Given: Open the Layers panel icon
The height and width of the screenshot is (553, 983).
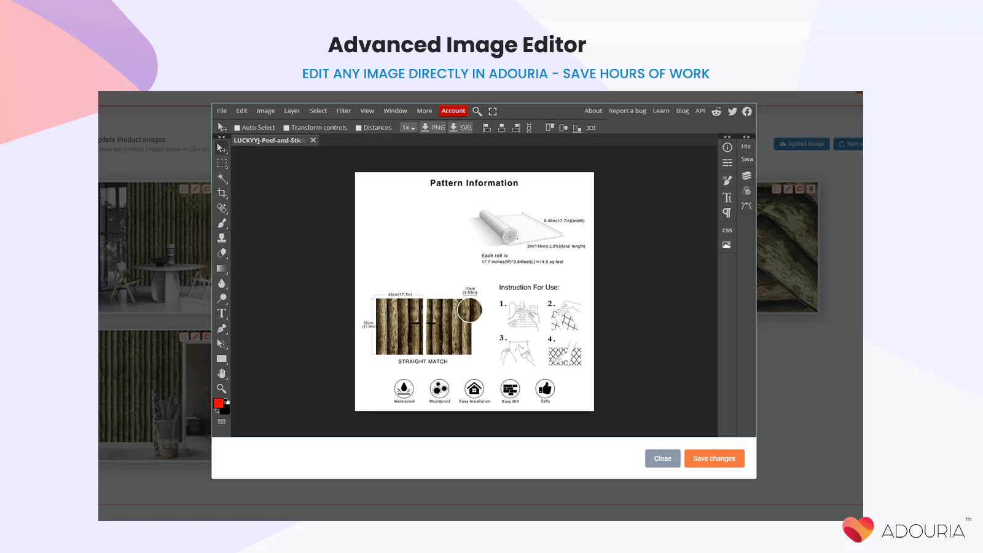Looking at the screenshot, I should click(x=746, y=176).
